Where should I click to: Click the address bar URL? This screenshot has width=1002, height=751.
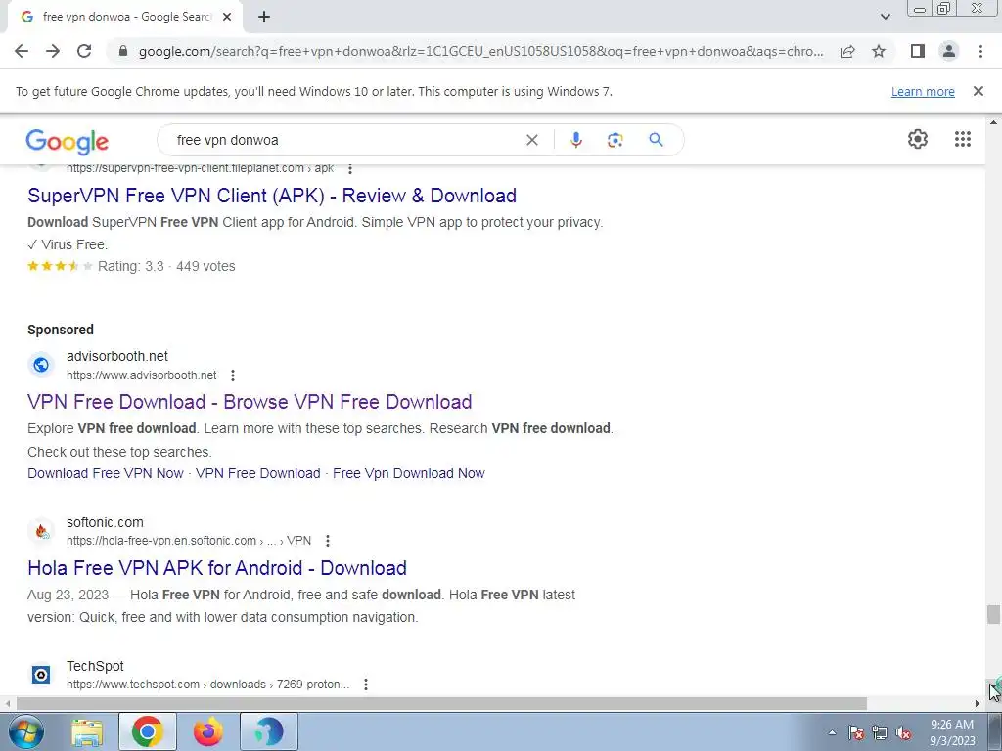[480, 51]
